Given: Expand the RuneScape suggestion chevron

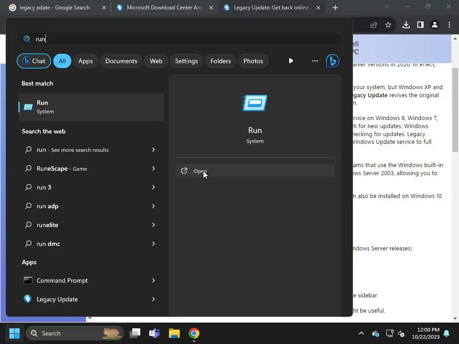Looking at the screenshot, I should [x=153, y=168].
